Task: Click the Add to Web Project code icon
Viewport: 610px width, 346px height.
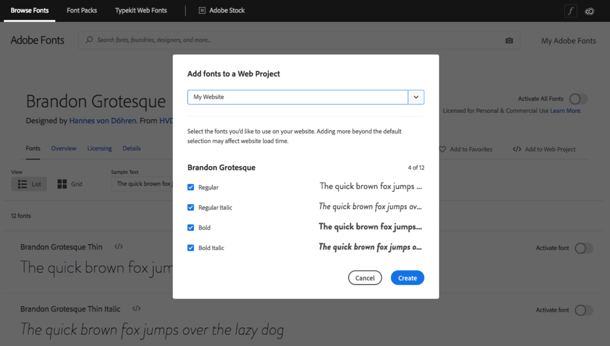Action: 517,149
